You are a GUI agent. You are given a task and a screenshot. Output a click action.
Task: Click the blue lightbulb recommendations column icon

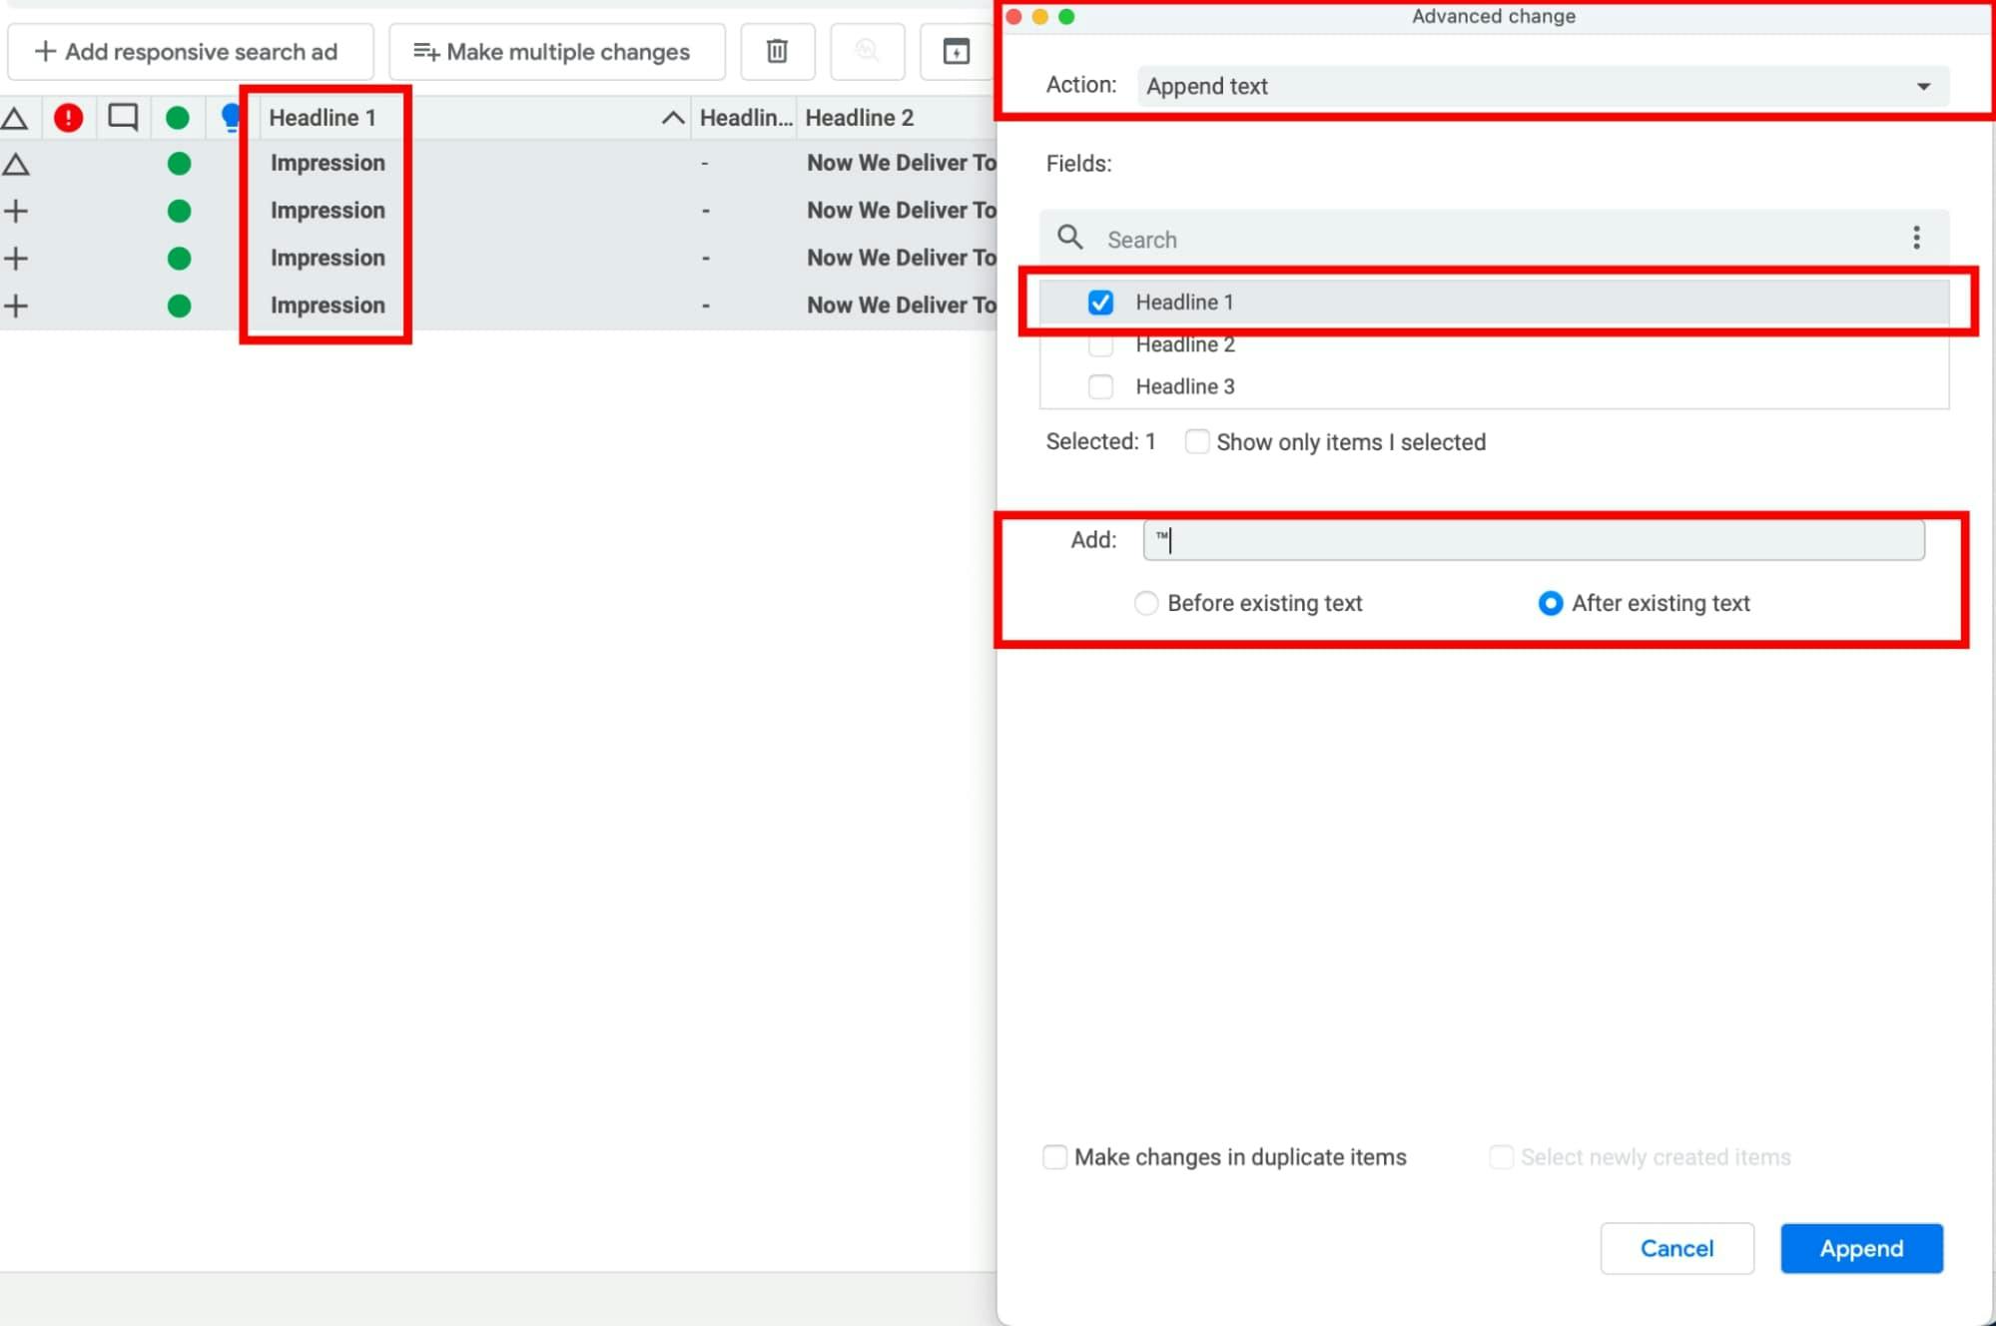tap(231, 117)
